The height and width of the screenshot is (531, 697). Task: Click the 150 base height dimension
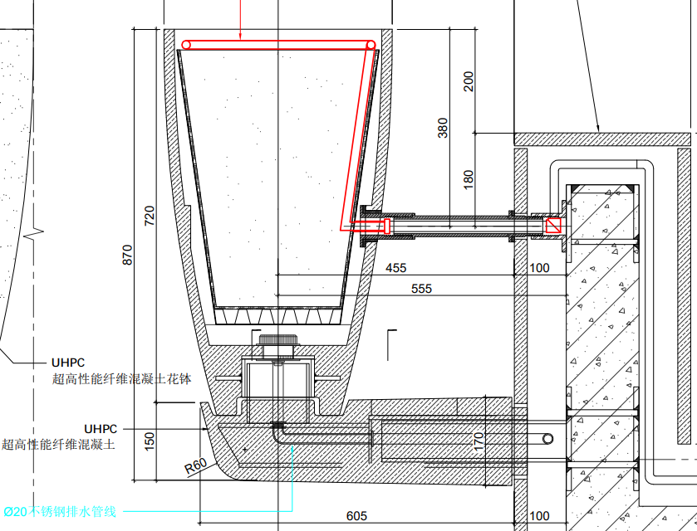tap(150, 441)
